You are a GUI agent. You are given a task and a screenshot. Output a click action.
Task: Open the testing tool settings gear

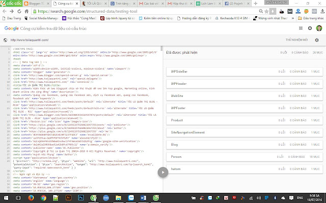317,40
